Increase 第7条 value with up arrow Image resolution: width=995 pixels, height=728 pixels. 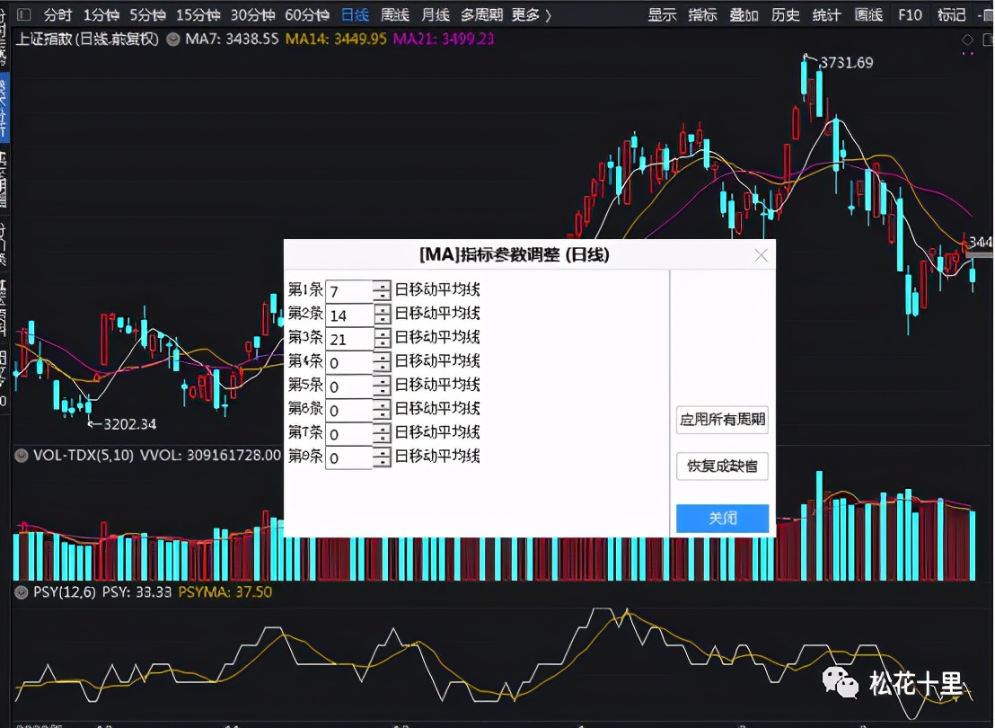point(382,429)
